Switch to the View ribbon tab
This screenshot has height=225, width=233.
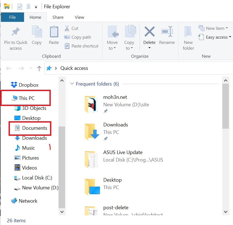click(80, 17)
